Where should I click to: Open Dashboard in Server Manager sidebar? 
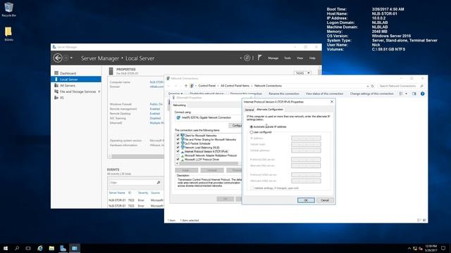click(68, 73)
